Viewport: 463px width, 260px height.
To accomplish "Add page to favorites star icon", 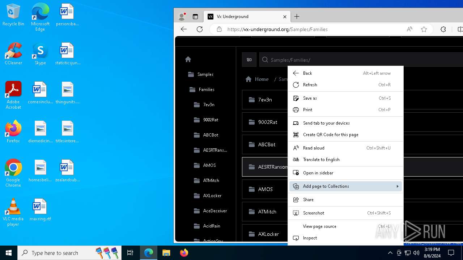I will click(424, 29).
